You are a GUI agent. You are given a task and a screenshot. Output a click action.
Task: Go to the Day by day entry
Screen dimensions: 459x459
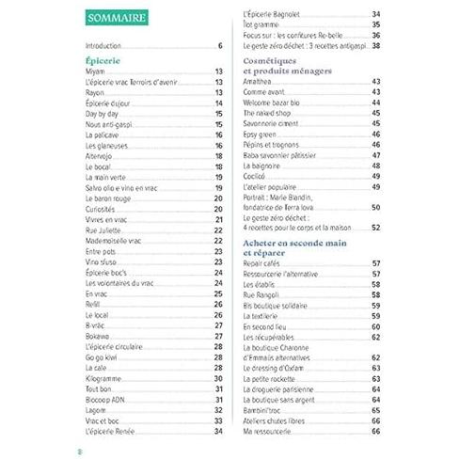[x=154, y=114]
